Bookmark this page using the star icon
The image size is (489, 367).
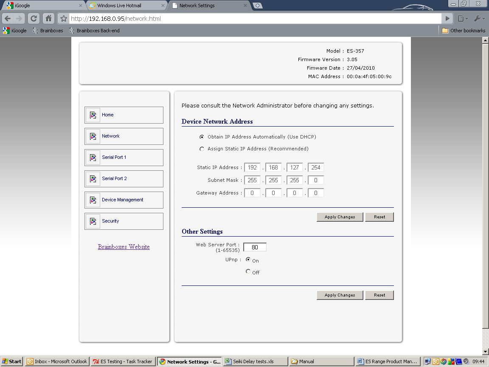[x=63, y=18]
